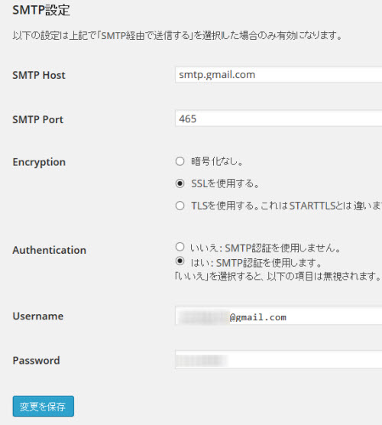This screenshot has width=382, height=425.
Task: Click the Authentication label
Action: pos(50,250)
